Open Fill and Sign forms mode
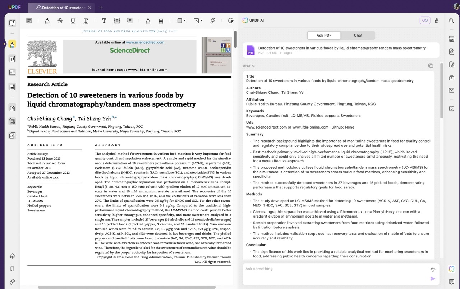Image resolution: width=460 pixels, height=289 pixels. coord(12,87)
